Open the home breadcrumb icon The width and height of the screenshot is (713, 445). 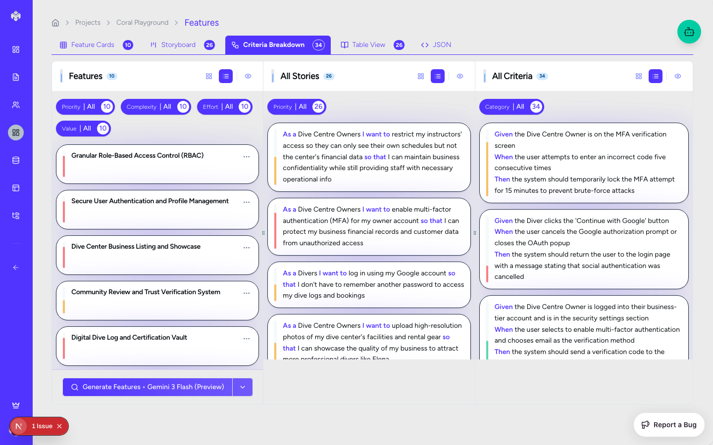pyautogui.click(x=55, y=23)
